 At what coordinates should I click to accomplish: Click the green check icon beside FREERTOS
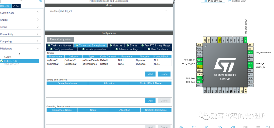(x=2, y=61)
